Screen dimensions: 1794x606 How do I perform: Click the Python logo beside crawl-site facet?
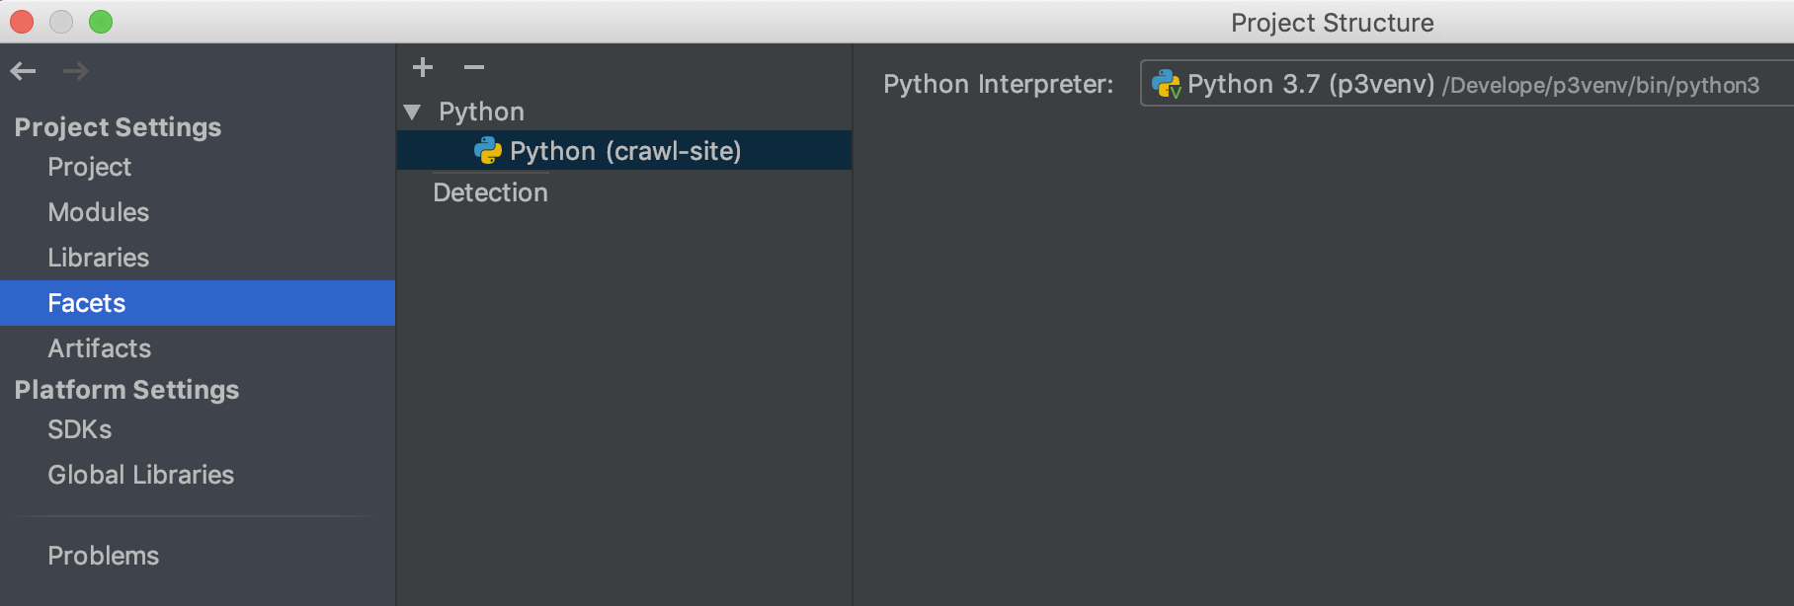(x=488, y=150)
